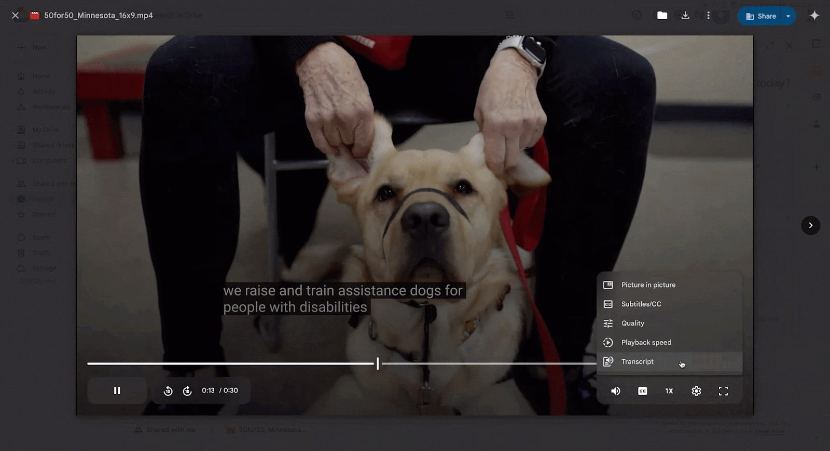Go to next file with right arrow
The width and height of the screenshot is (830, 451).
[x=810, y=225]
